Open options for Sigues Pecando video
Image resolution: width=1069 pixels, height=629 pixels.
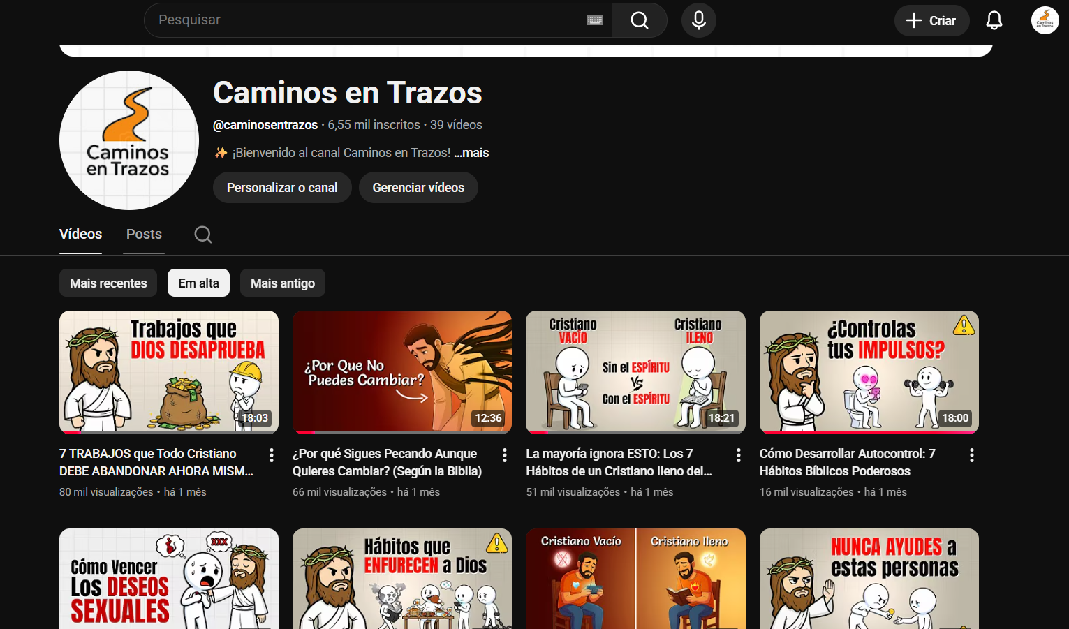(505, 455)
